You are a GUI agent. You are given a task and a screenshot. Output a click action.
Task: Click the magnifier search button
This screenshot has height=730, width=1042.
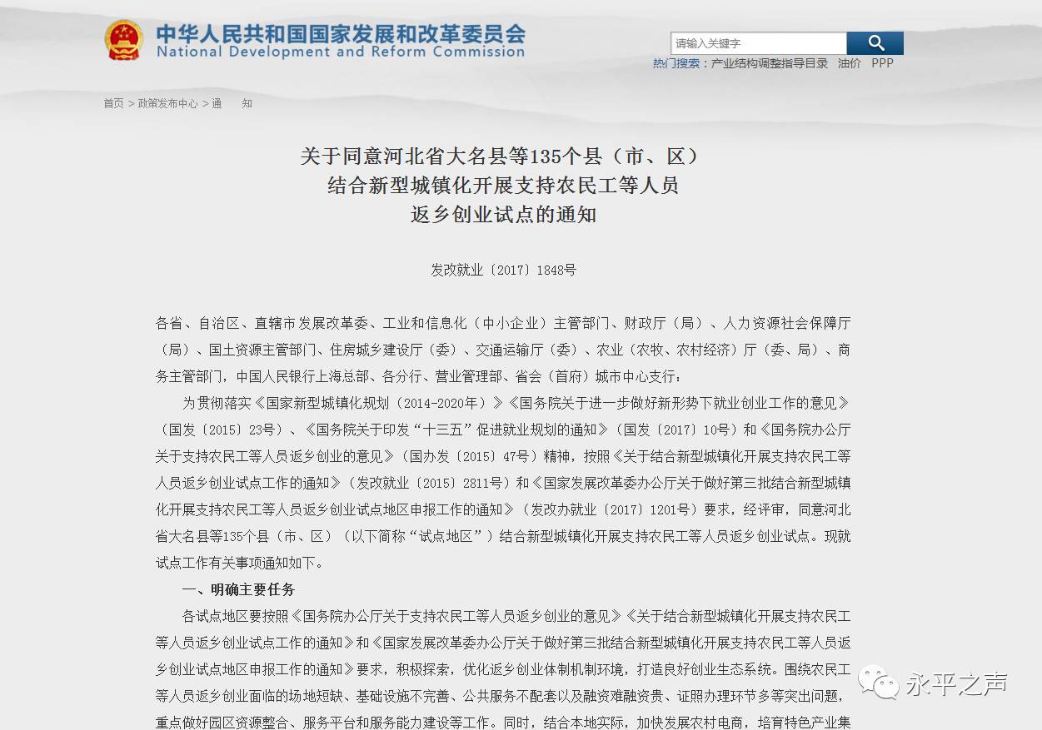[x=875, y=43]
